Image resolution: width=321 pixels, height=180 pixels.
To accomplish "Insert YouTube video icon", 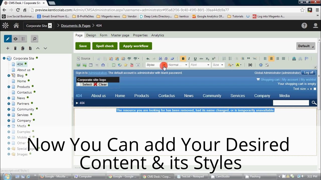I will (132, 65).
